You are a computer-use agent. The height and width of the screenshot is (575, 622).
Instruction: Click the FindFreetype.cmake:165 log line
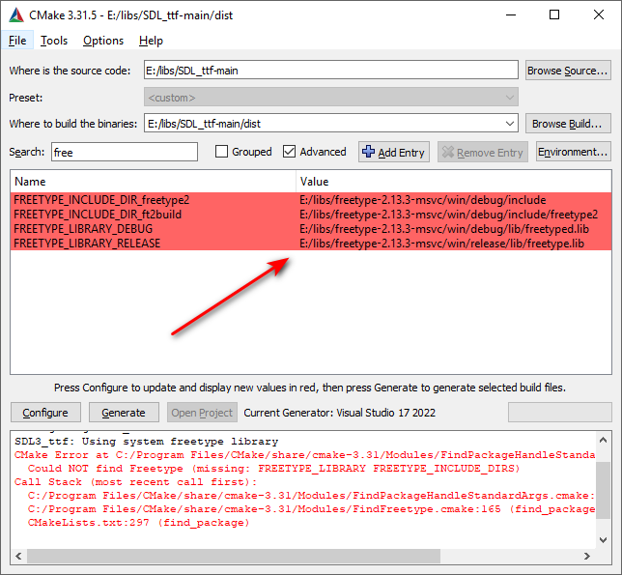[x=311, y=509]
